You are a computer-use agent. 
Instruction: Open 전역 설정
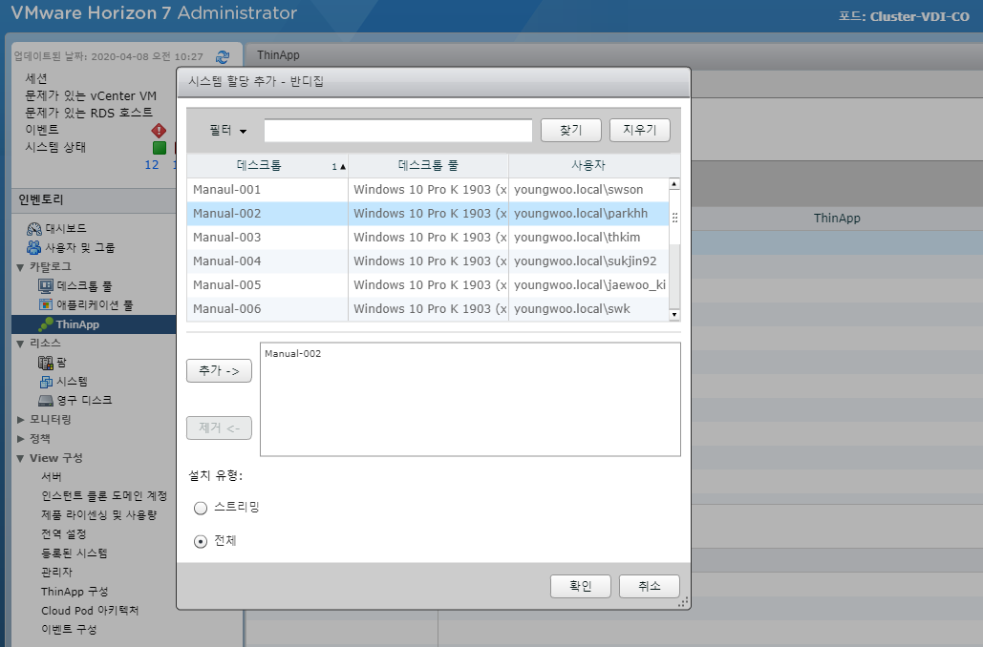64,534
